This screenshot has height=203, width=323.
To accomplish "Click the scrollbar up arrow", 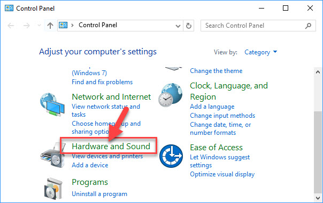I will pos(318,72).
